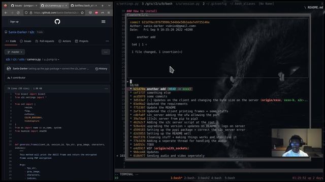Open the master branch dropdown

(x=15, y=52)
